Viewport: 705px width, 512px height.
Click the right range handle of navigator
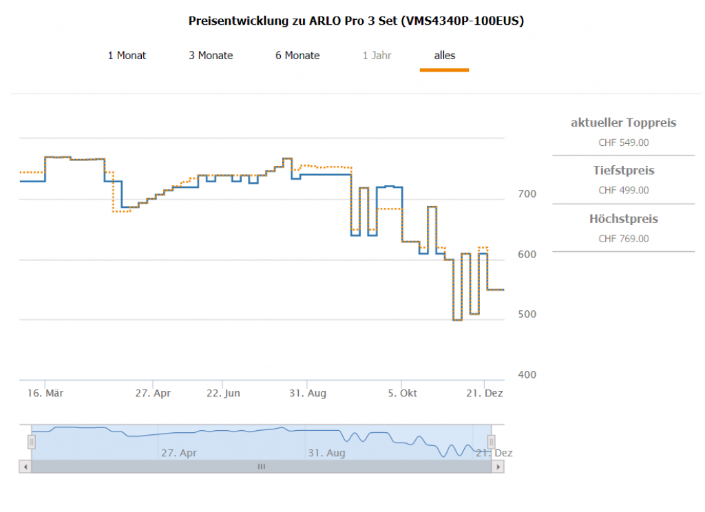click(491, 442)
